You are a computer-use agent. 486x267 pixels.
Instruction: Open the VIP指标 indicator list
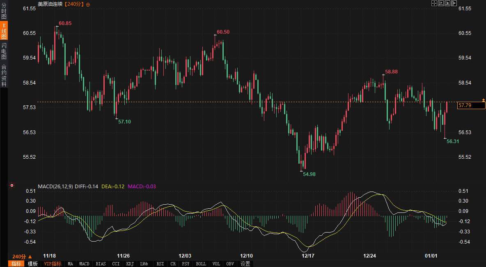pos(53,264)
